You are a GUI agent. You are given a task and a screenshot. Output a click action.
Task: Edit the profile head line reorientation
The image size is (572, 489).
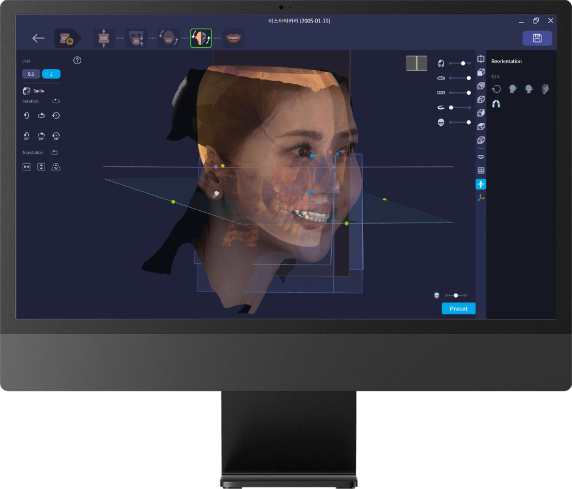[529, 89]
